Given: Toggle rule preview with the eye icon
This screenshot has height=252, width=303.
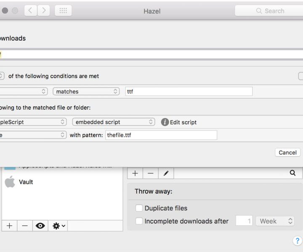Looking at the screenshot, I should point(40,226).
